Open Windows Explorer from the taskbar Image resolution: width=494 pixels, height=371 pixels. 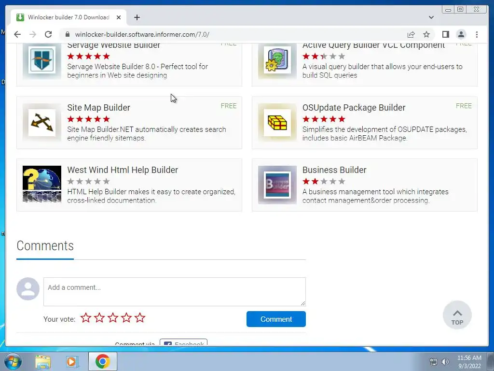point(43,361)
